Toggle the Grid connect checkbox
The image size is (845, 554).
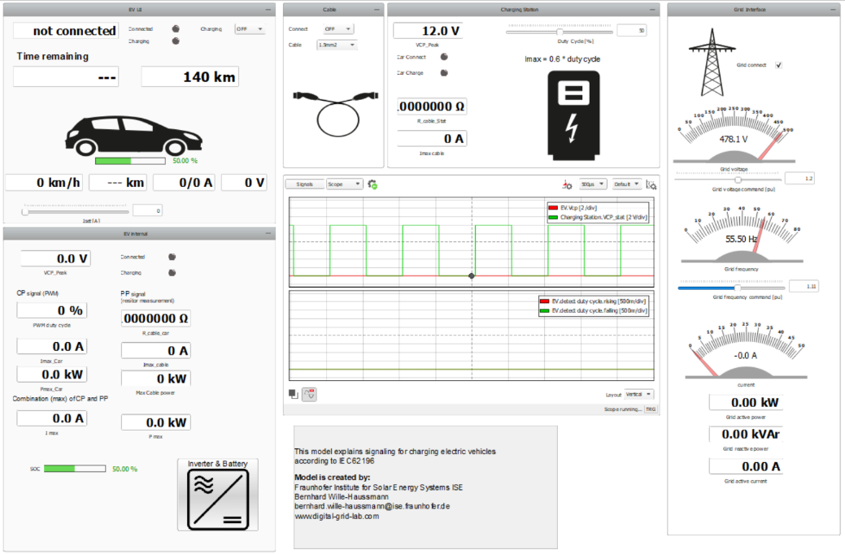[778, 65]
